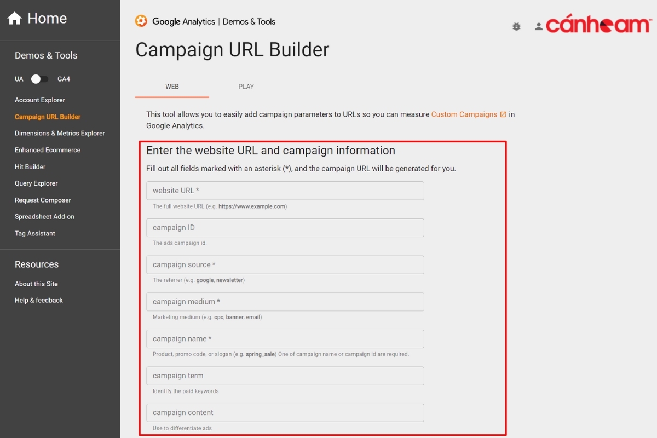Focus the campaign content field
Image resolution: width=657 pixels, height=438 pixels.
(x=285, y=413)
